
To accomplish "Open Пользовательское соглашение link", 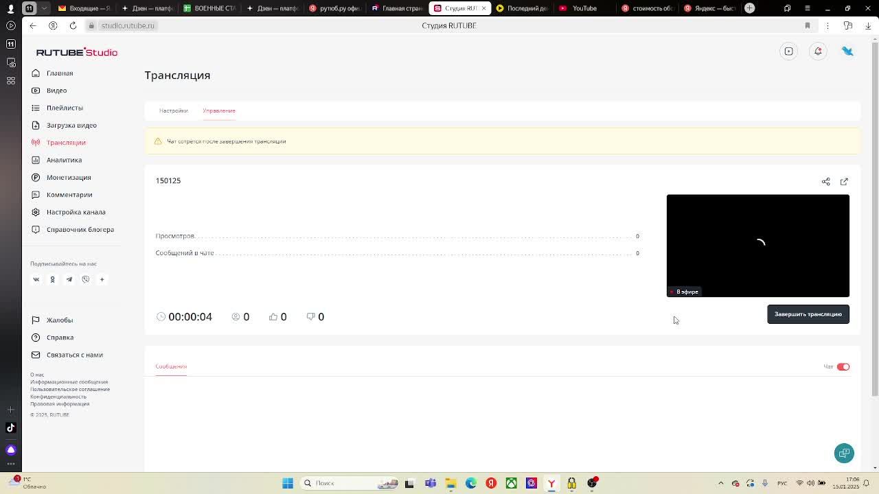I will tap(70, 389).
